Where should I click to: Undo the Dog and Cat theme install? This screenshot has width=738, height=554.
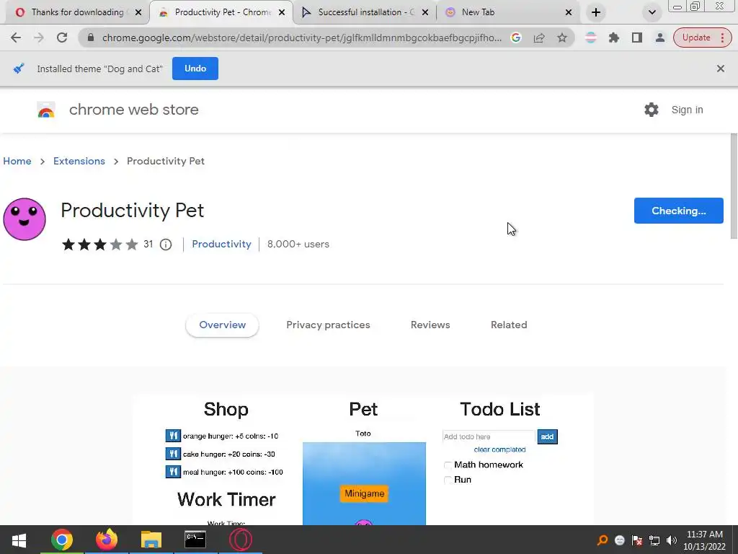coord(195,69)
